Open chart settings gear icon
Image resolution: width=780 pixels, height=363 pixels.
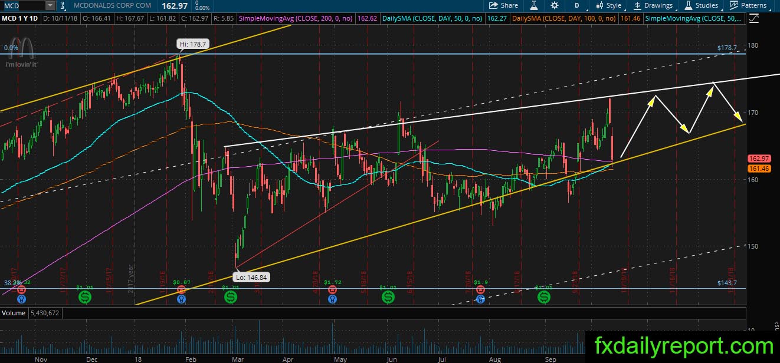click(555, 5)
